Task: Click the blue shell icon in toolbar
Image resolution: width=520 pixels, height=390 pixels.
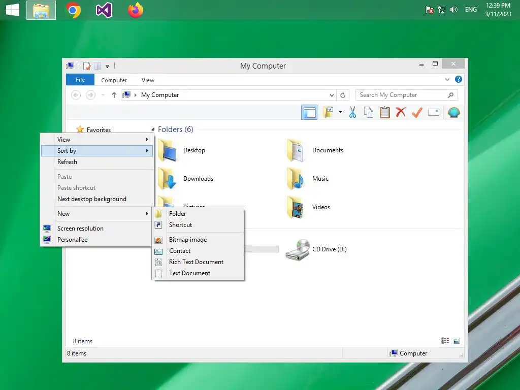Action: pyautogui.click(x=453, y=112)
